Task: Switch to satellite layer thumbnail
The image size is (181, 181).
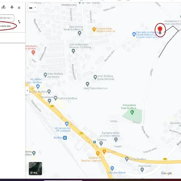Action: 35,169
